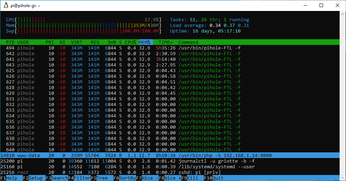Select process row with PID 637
The height and width of the screenshot is (181, 346).
pos(170,133)
